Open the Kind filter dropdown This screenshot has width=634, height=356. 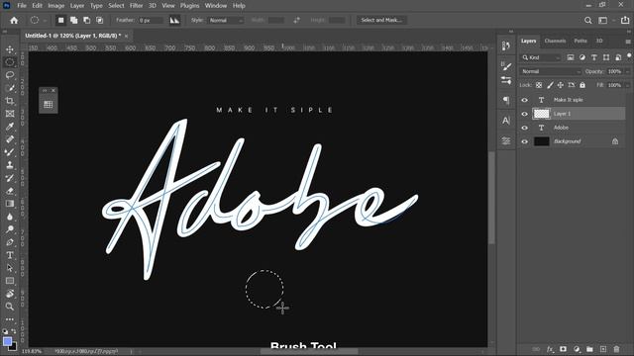point(541,57)
